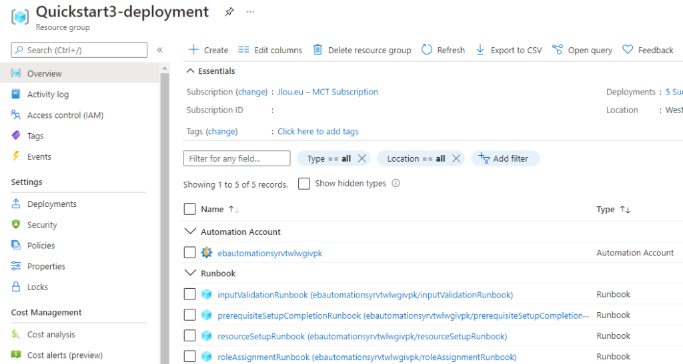Viewport: 683px width, 364px height.
Task: Go to Access control (IAM)
Action: point(65,115)
